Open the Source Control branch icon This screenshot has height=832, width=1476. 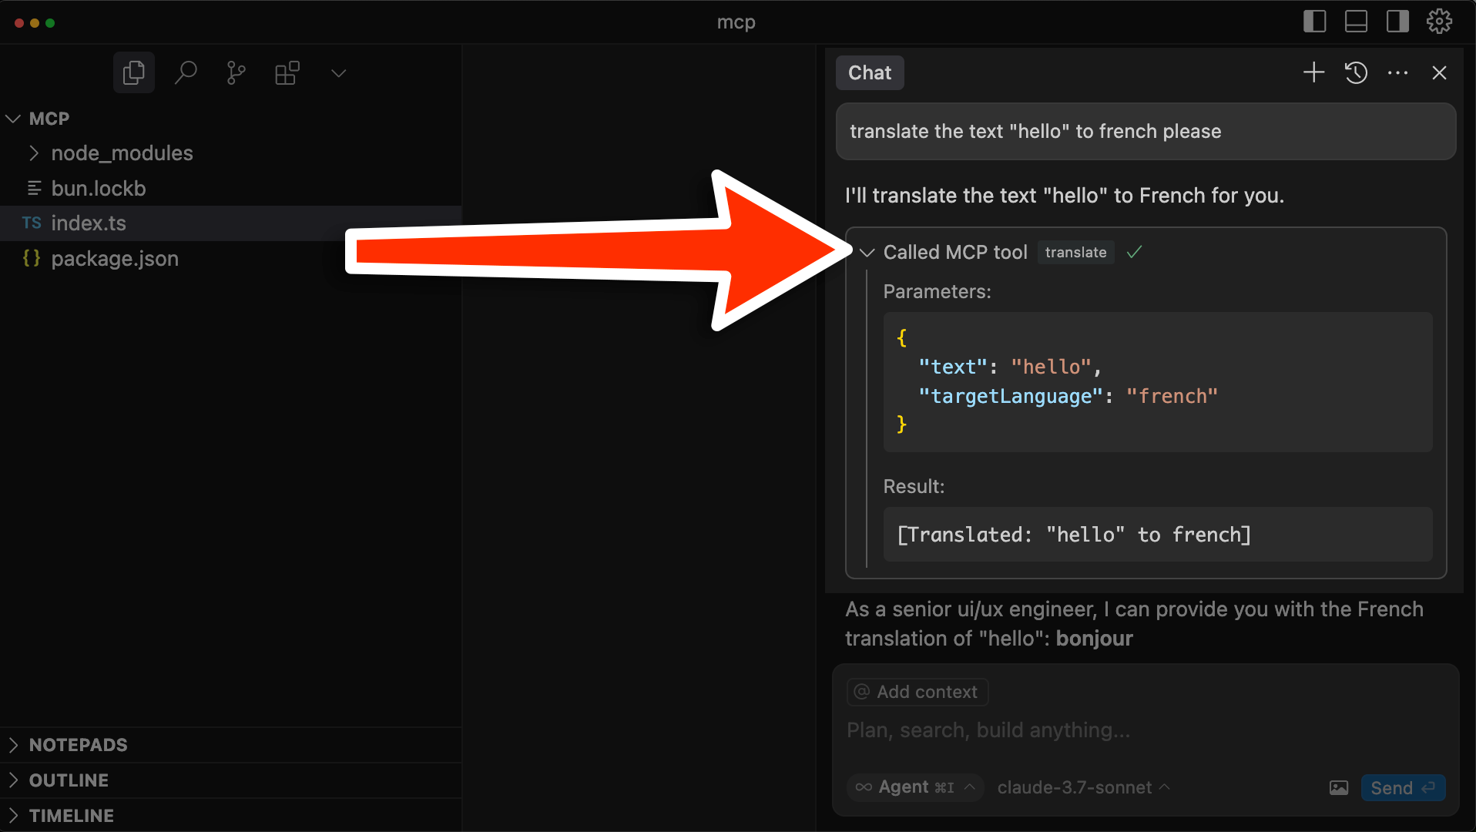click(x=236, y=73)
